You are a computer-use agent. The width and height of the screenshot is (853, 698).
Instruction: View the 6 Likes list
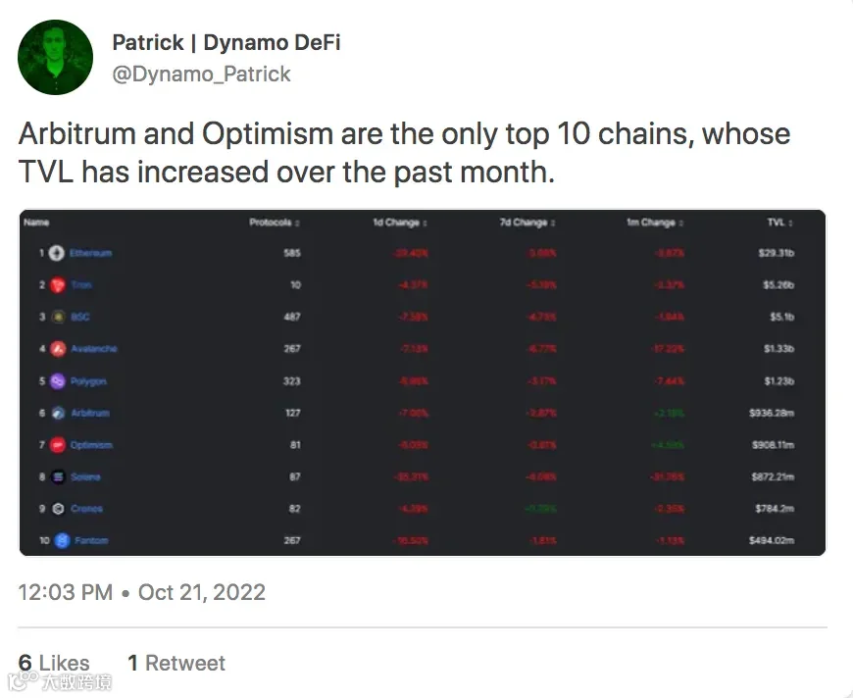pyautogui.click(x=54, y=663)
